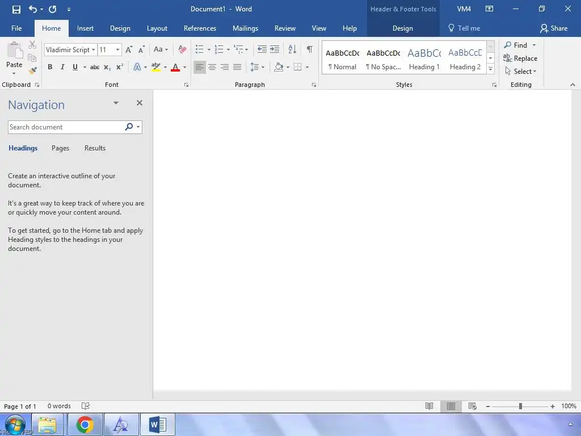
Task: Toggle underline formatting
Action: click(75, 67)
